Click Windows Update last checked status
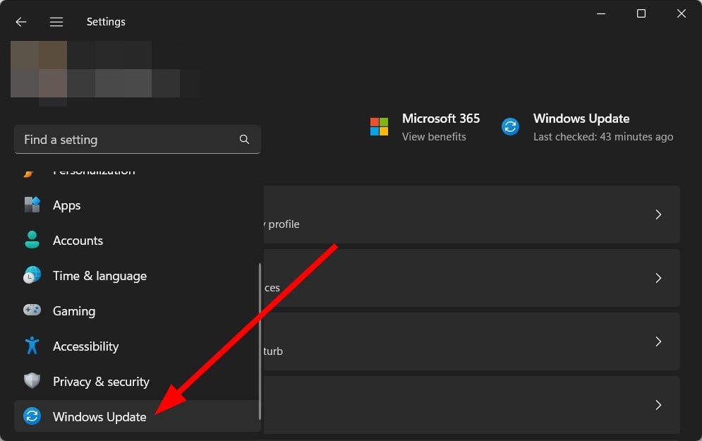Image resolution: width=702 pixels, height=441 pixels. (x=605, y=136)
